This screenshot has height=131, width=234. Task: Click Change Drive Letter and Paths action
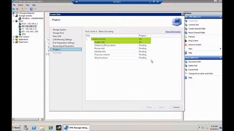pos(201,74)
